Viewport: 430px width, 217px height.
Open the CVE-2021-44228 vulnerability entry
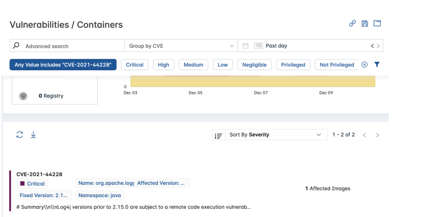39,174
